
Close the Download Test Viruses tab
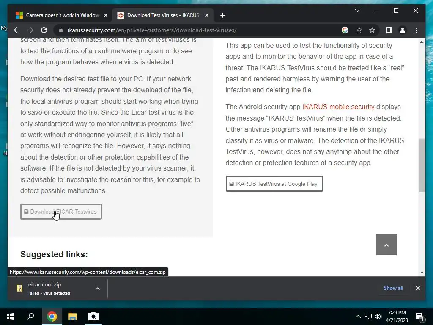(206, 15)
